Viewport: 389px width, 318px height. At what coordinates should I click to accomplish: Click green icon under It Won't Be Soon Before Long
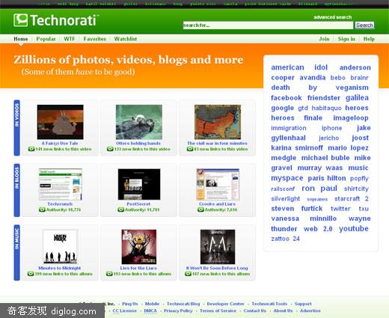point(188,274)
